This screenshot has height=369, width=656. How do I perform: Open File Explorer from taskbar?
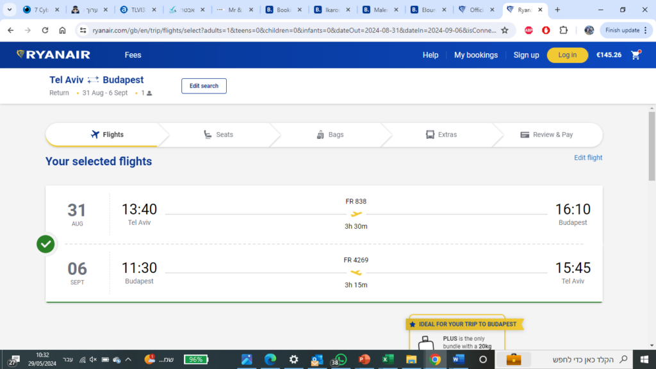[411, 359]
